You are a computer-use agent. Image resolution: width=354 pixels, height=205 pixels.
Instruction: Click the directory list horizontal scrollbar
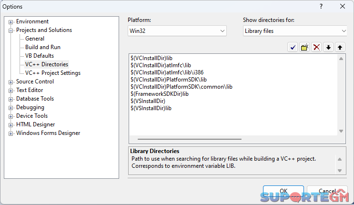point(190,139)
